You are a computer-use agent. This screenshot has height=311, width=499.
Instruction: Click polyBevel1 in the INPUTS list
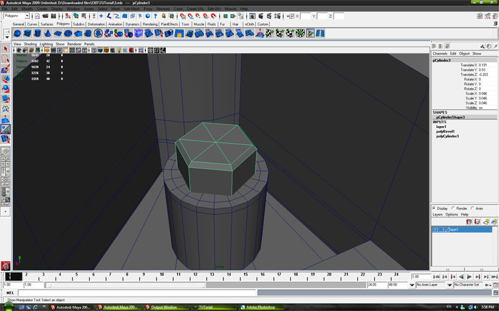click(x=446, y=131)
